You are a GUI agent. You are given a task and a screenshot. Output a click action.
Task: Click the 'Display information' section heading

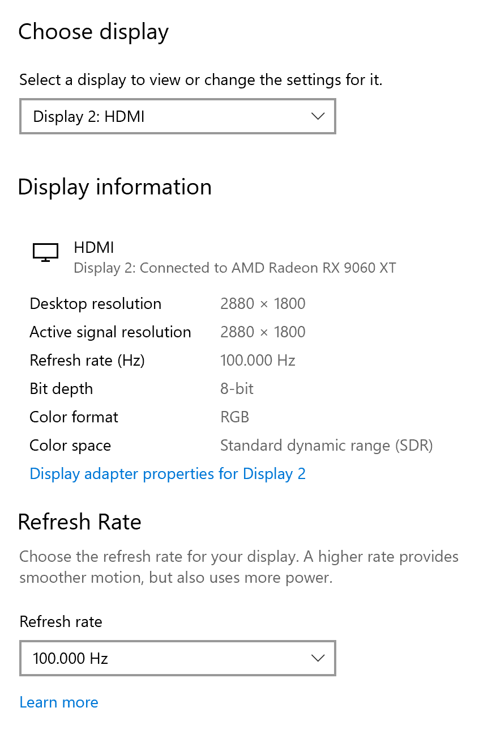point(115,187)
